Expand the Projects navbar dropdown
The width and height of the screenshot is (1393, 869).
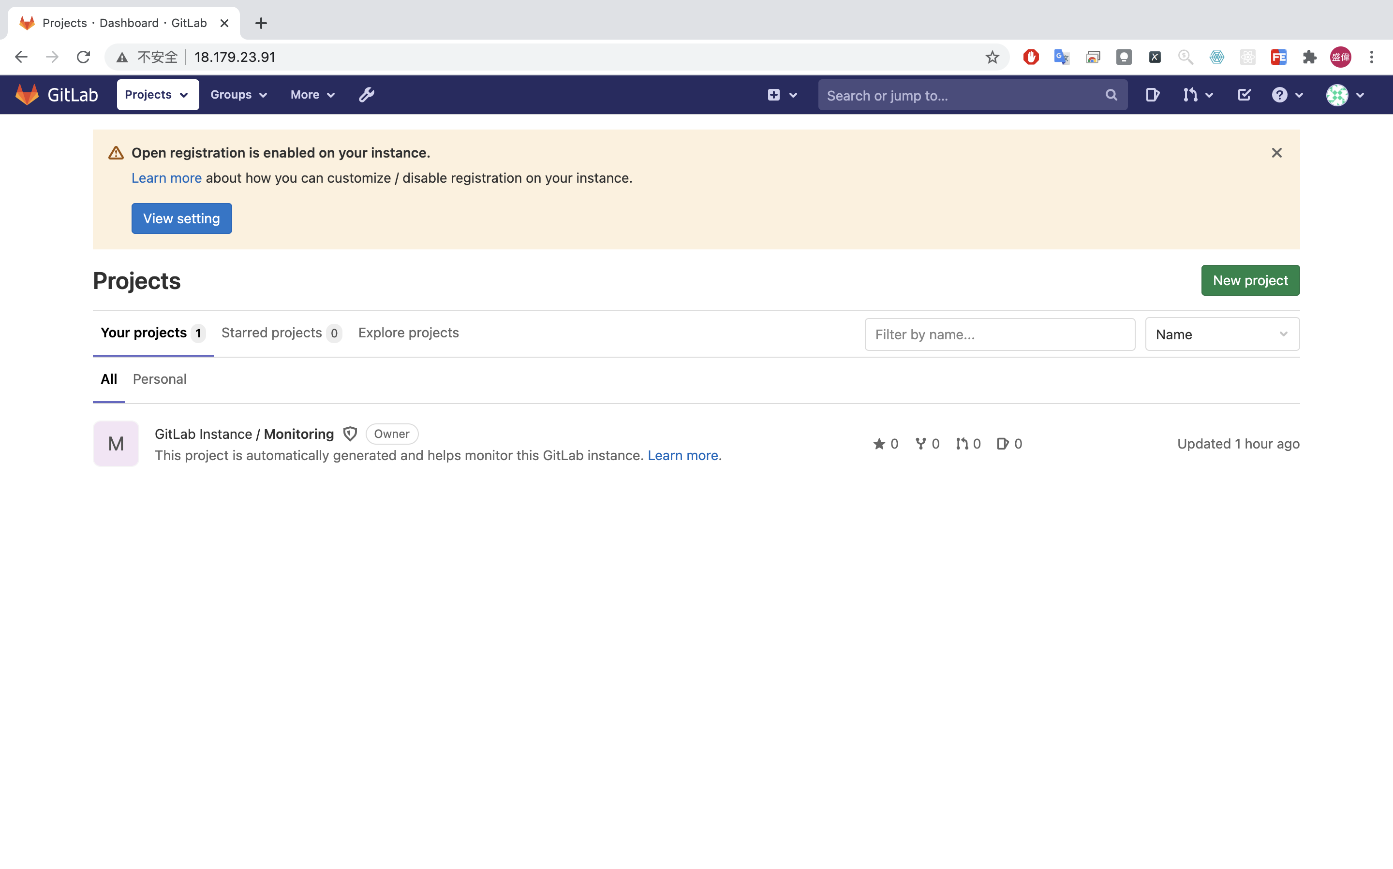(x=158, y=95)
